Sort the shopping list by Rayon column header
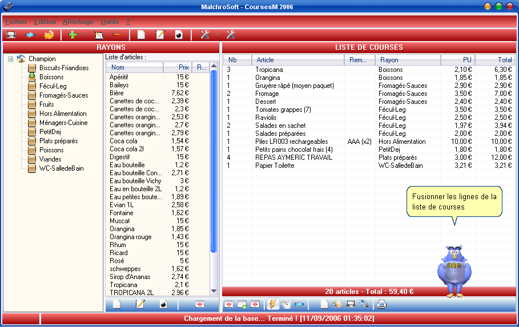The height and width of the screenshot is (327, 519). [x=408, y=60]
